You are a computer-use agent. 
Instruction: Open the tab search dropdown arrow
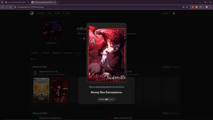click(2, 2)
